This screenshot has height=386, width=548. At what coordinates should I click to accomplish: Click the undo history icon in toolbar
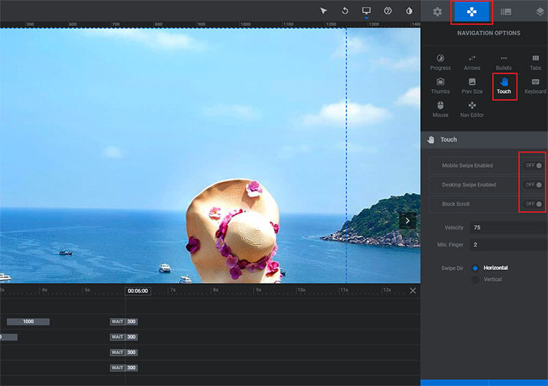pyautogui.click(x=345, y=11)
